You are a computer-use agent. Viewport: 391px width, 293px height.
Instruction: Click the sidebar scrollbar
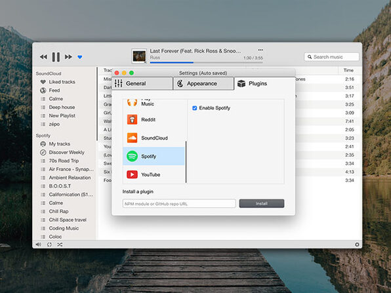(x=96, y=104)
